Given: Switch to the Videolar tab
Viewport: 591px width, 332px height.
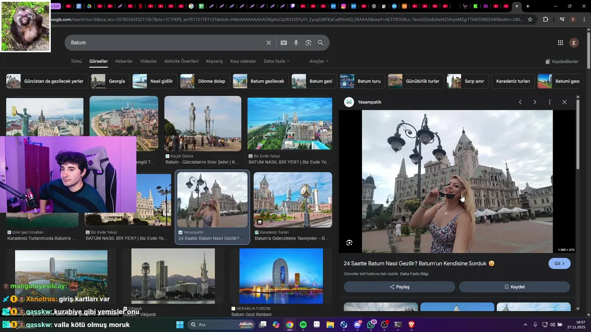Looking at the screenshot, I should [149, 61].
